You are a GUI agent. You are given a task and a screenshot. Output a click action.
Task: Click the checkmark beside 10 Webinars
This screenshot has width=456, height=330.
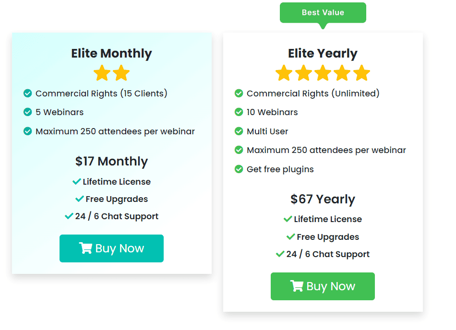pyautogui.click(x=239, y=112)
